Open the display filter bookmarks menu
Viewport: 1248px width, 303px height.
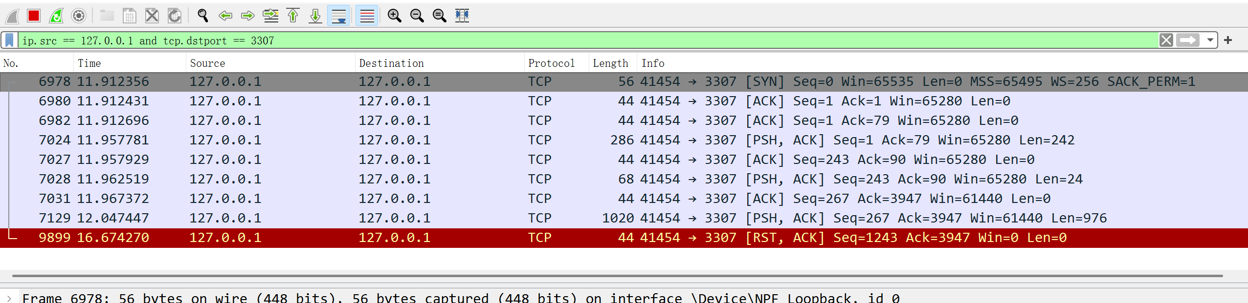pos(9,40)
